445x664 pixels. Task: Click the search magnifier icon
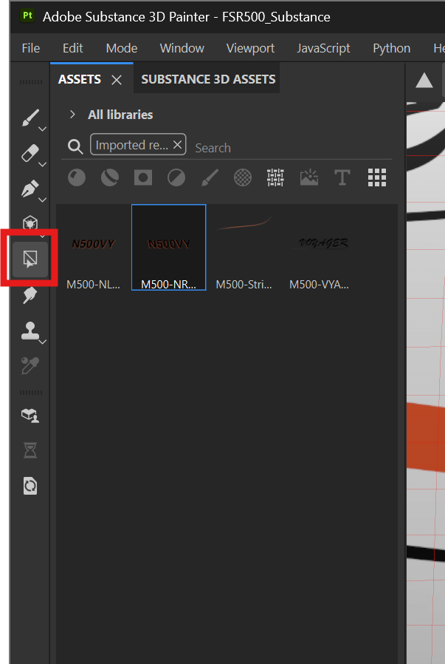click(75, 146)
